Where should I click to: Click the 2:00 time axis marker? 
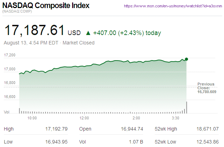136,118
